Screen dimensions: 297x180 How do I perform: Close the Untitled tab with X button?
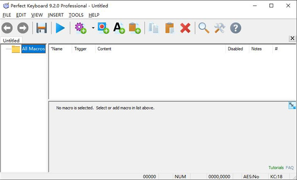[293, 39]
